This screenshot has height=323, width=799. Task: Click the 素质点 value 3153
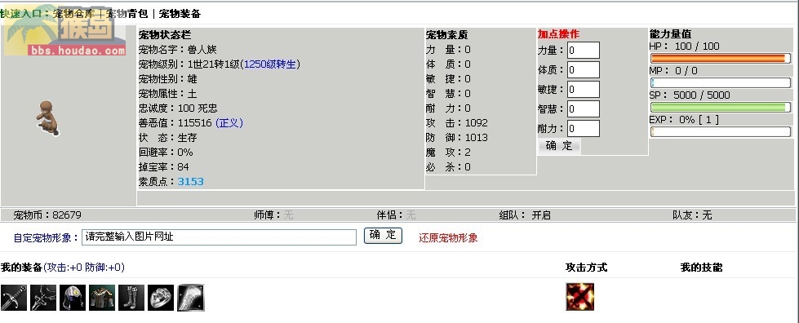click(x=191, y=181)
